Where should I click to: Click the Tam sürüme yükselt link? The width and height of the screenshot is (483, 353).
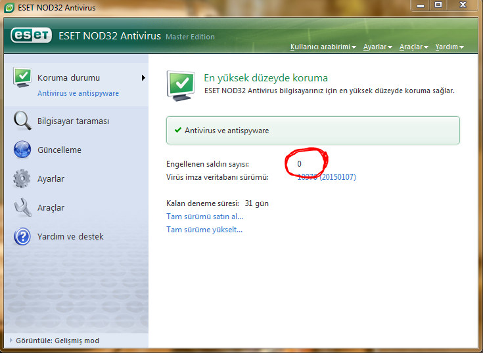pos(204,230)
